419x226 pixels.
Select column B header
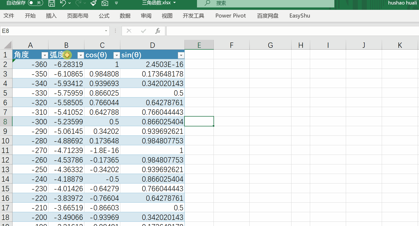pyautogui.click(x=66, y=45)
